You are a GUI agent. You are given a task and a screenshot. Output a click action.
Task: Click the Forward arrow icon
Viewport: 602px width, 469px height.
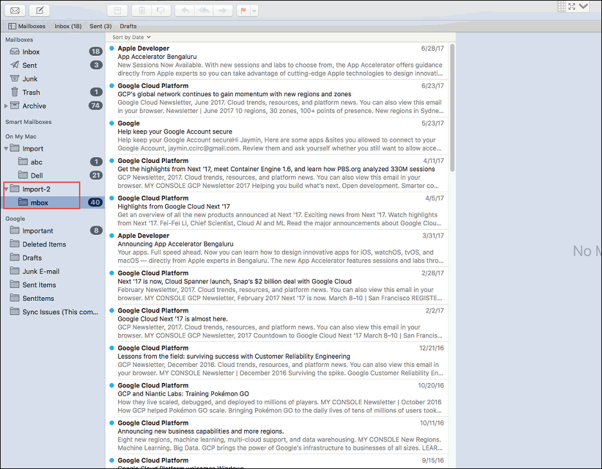point(222,10)
